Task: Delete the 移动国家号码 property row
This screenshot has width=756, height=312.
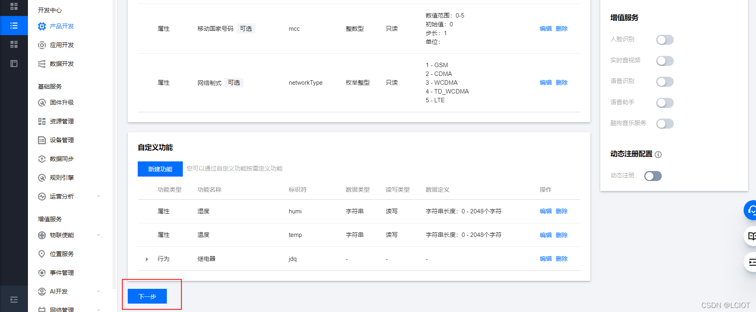Action: [562, 29]
